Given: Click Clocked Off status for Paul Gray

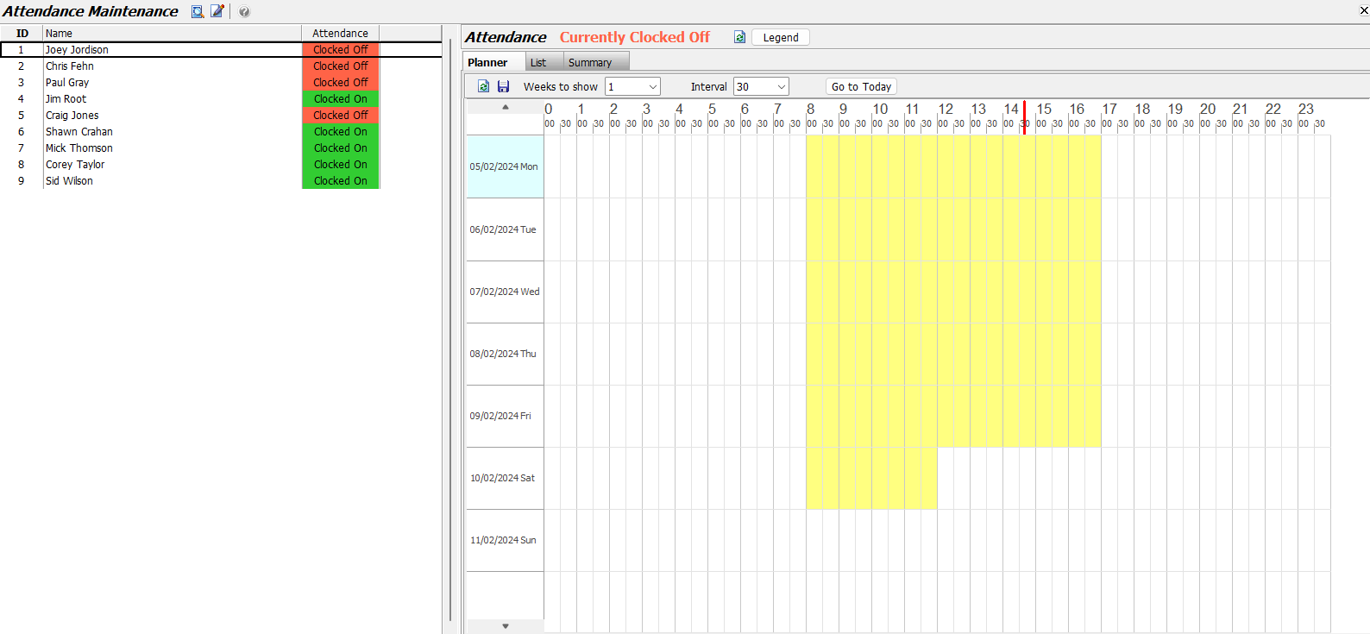Looking at the screenshot, I should click(341, 82).
